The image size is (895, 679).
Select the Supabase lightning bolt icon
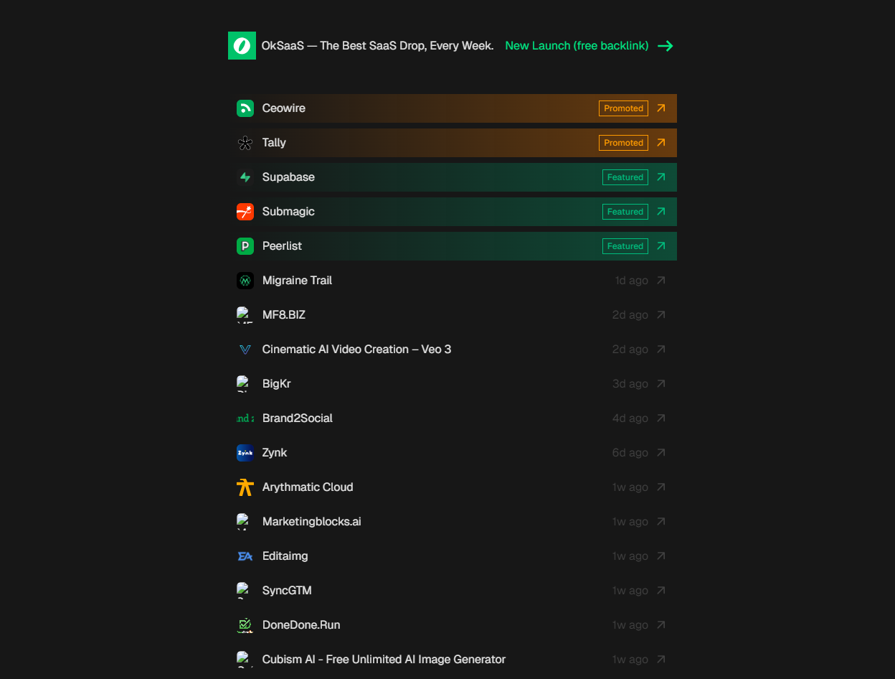click(245, 177)
